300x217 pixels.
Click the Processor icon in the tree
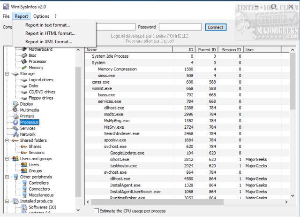(x=24, y=62)
